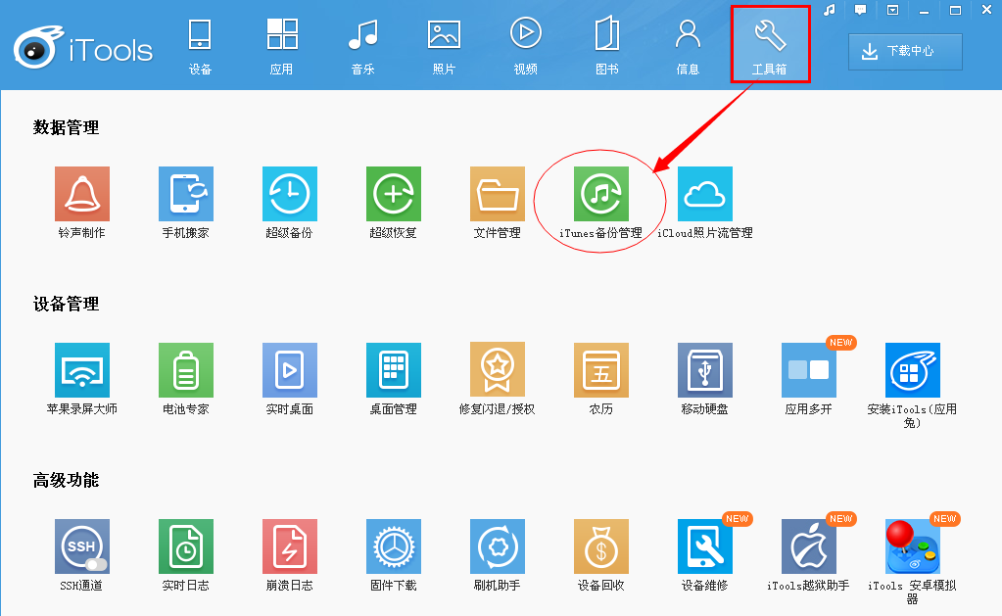Open 超级备份 super backup
The width and height of the screenshot is (1002, 616).
point(290,194)
